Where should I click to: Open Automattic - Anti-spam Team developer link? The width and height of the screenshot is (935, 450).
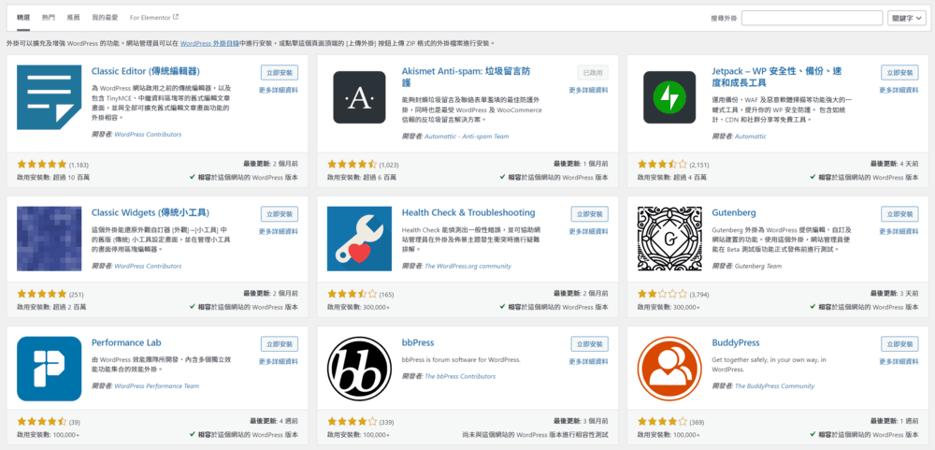tap(467, 137)
